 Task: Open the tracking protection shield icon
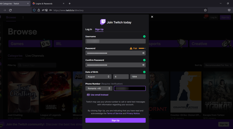coord(34,10)
